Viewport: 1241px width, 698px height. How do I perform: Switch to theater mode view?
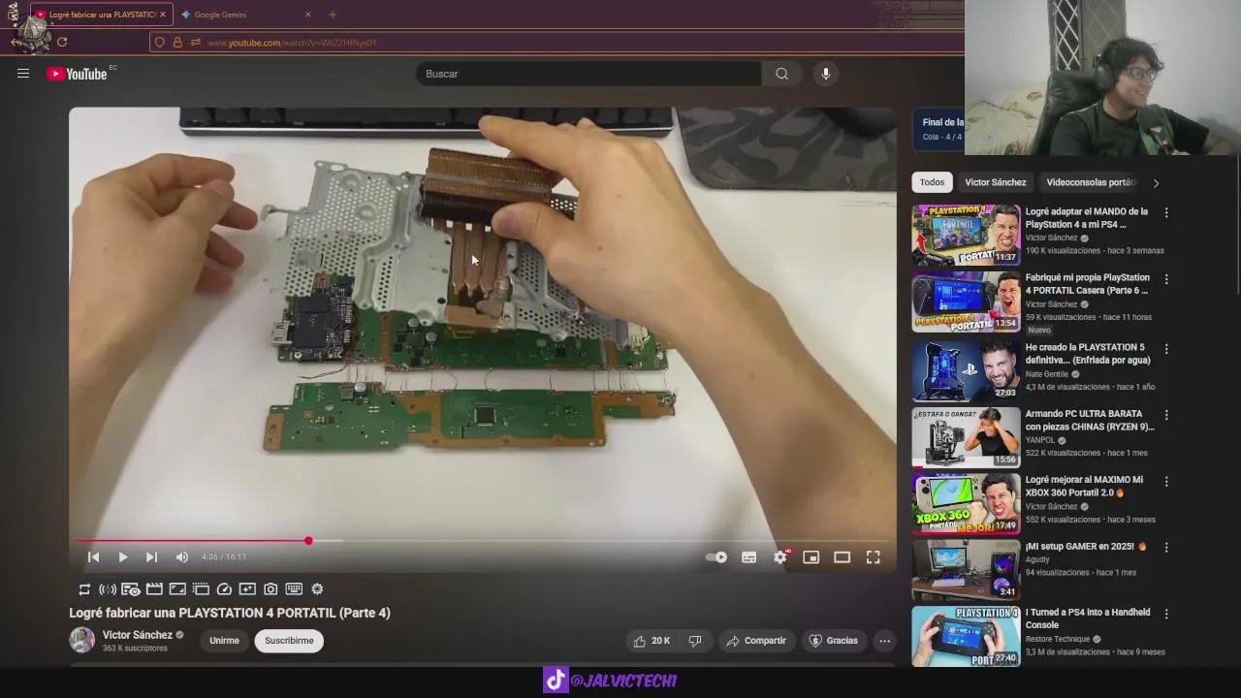click(842, 556)
